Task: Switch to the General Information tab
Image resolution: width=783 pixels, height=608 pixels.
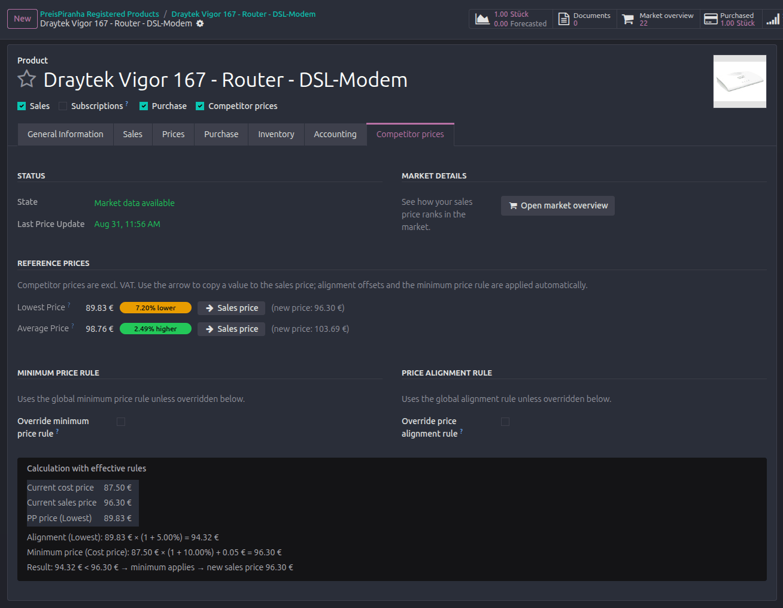Action: click(65, 134)
